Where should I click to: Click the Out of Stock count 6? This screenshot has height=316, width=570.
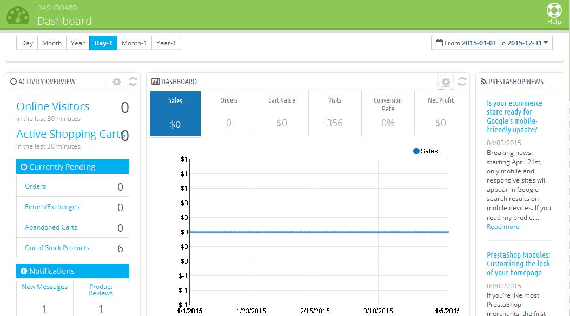click(x=120, y=248)
